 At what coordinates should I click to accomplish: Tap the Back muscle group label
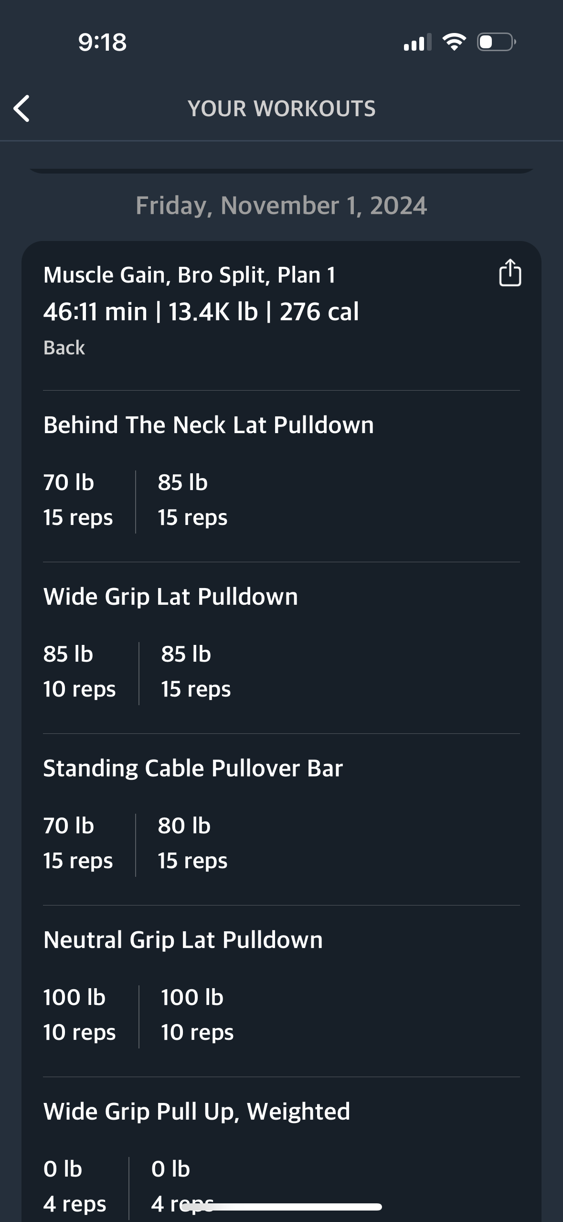point(64,348)
